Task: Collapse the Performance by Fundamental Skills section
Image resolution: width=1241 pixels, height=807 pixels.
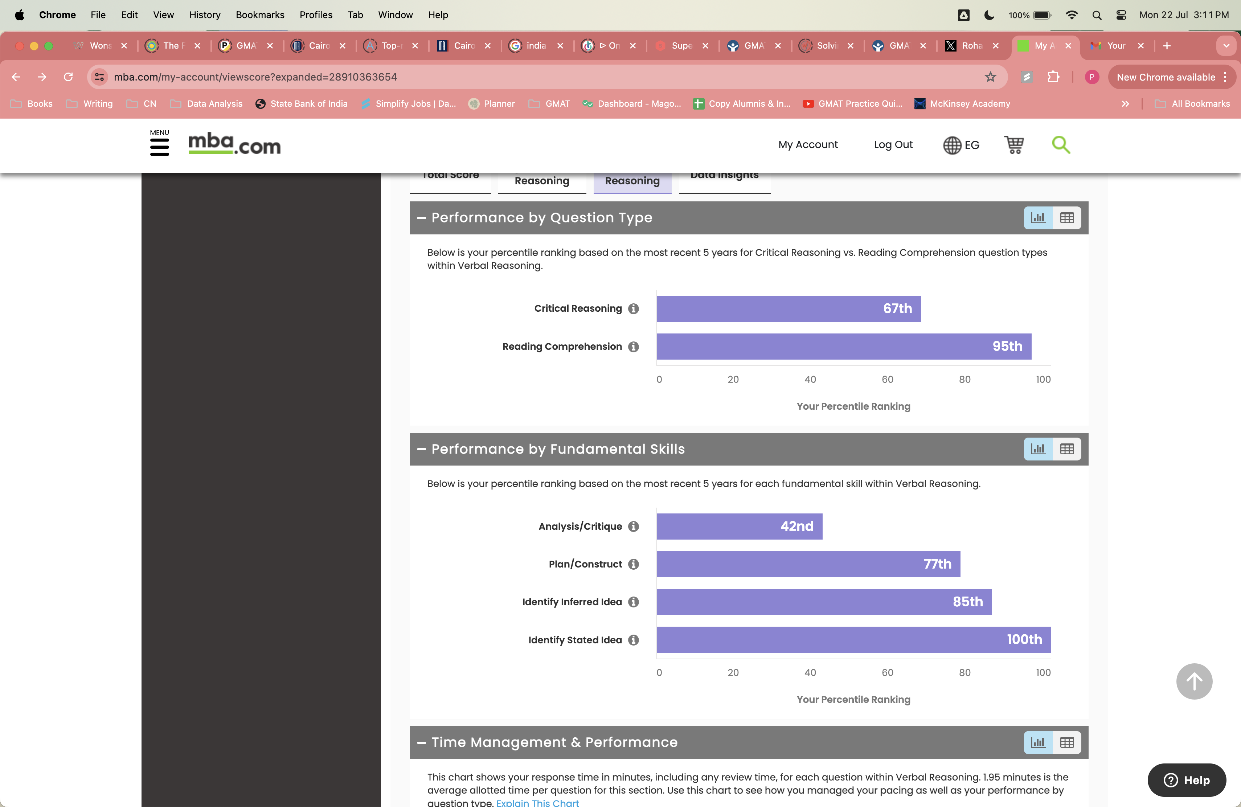Action: pos(422,449)
